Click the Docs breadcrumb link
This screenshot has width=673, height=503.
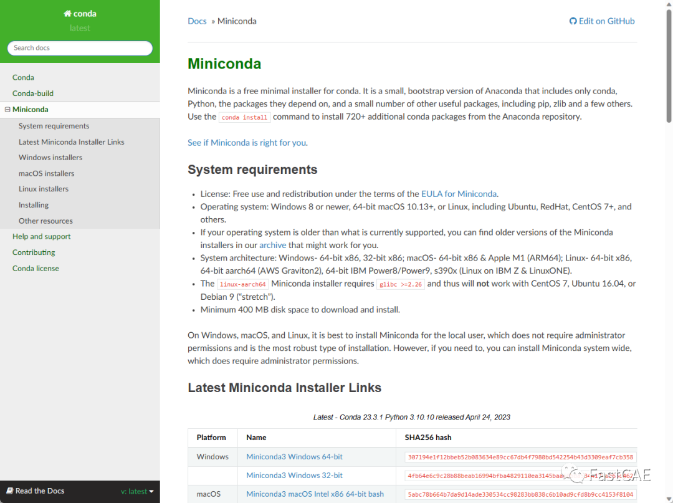coord(197,21)
